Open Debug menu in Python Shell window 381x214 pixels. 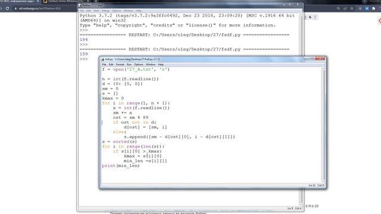click(x=105, y=11)
